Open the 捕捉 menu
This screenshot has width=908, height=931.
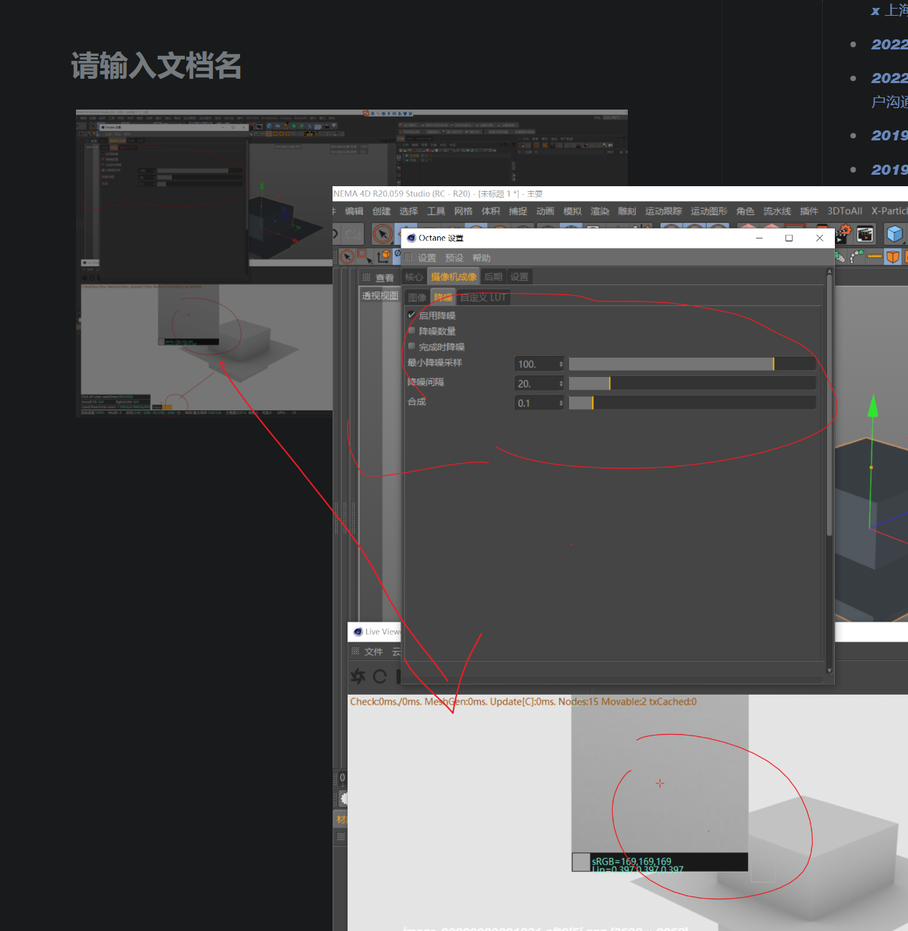[517, 211]
